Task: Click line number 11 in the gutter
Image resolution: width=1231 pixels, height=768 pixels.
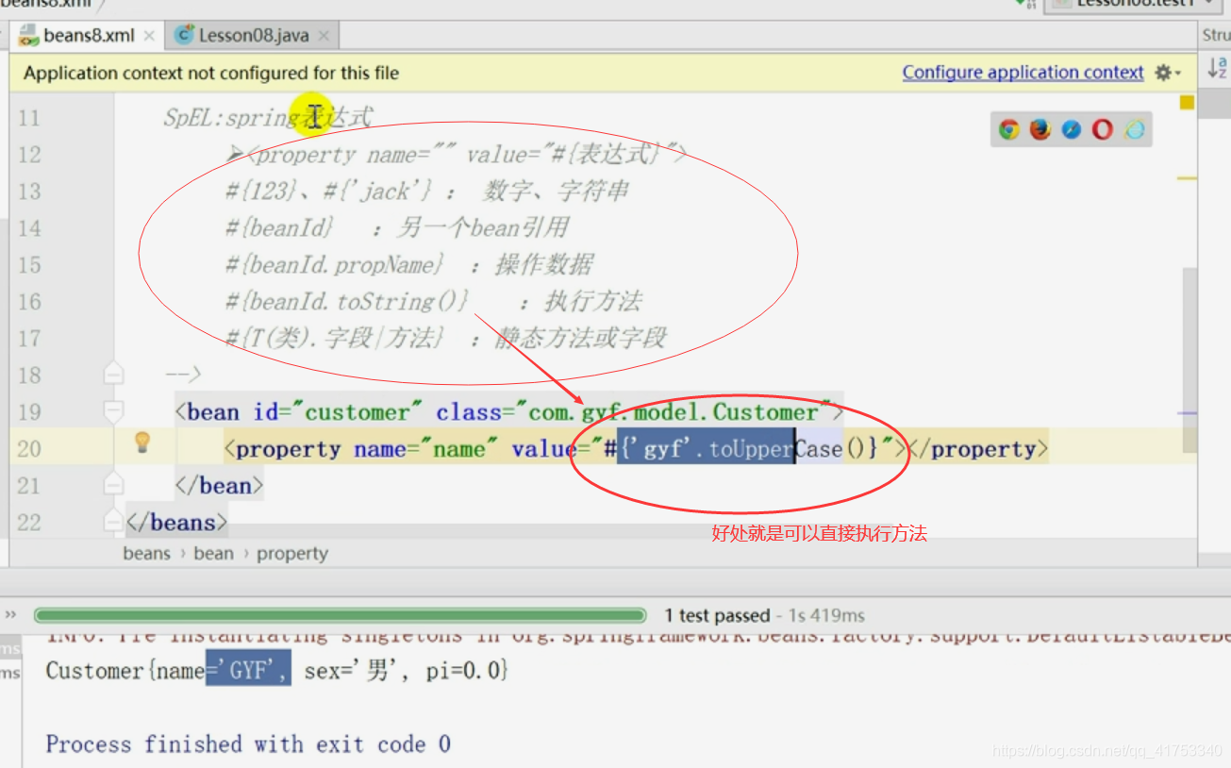Action: pyautogui.click(x=29, y=117)
